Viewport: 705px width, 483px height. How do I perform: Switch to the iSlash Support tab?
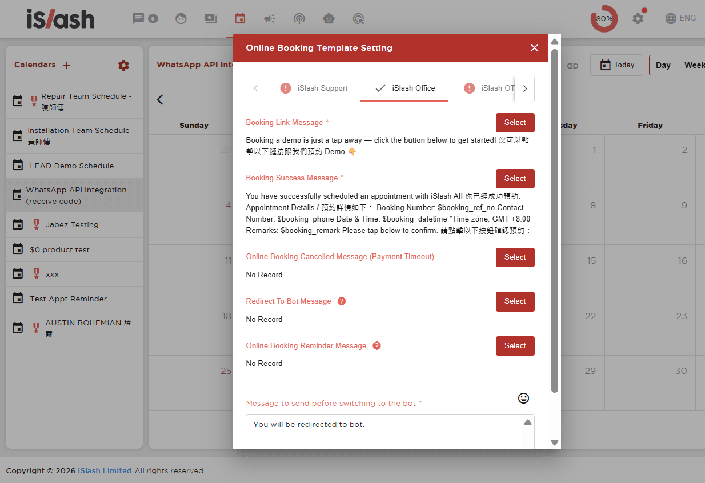tap(314, 88)
